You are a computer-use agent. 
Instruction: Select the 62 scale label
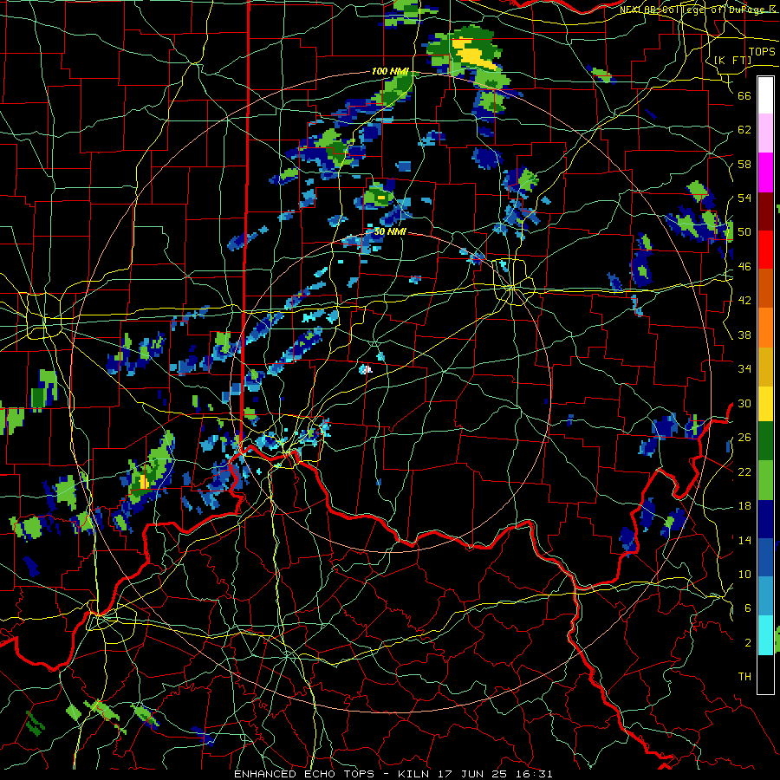tap(744, 129)
